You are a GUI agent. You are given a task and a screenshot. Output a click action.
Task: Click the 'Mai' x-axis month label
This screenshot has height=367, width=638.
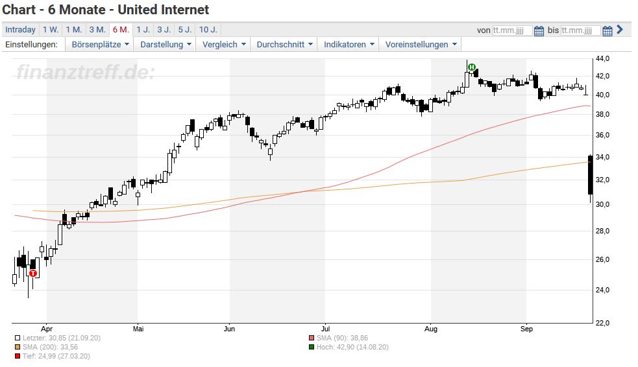tap(138, 329)
